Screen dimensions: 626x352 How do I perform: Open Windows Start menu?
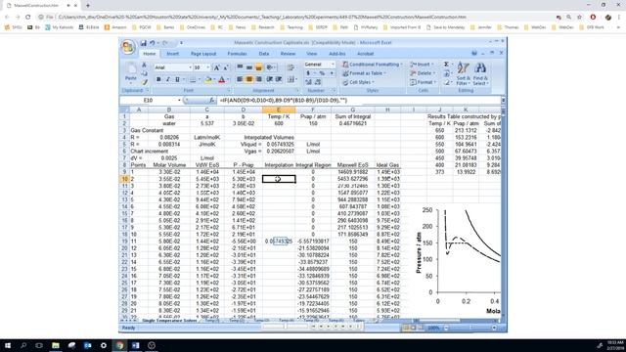tap(8, 345)
